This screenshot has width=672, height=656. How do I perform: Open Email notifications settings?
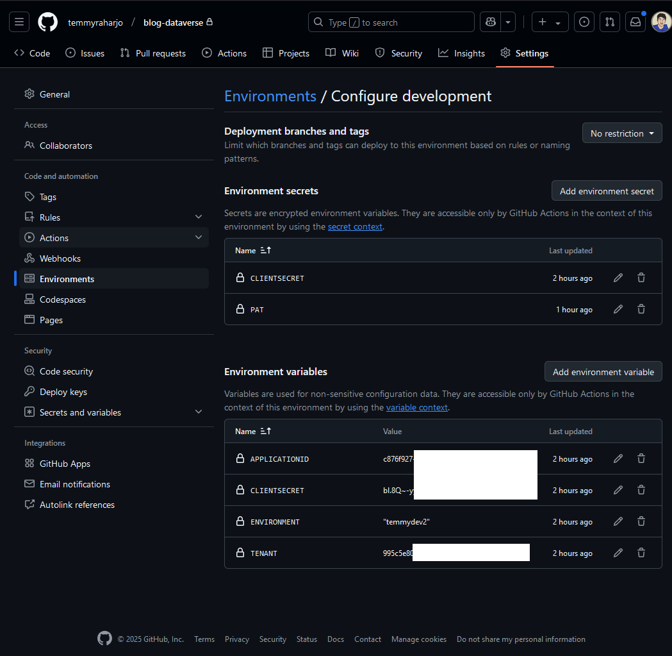tap(114, 484)
